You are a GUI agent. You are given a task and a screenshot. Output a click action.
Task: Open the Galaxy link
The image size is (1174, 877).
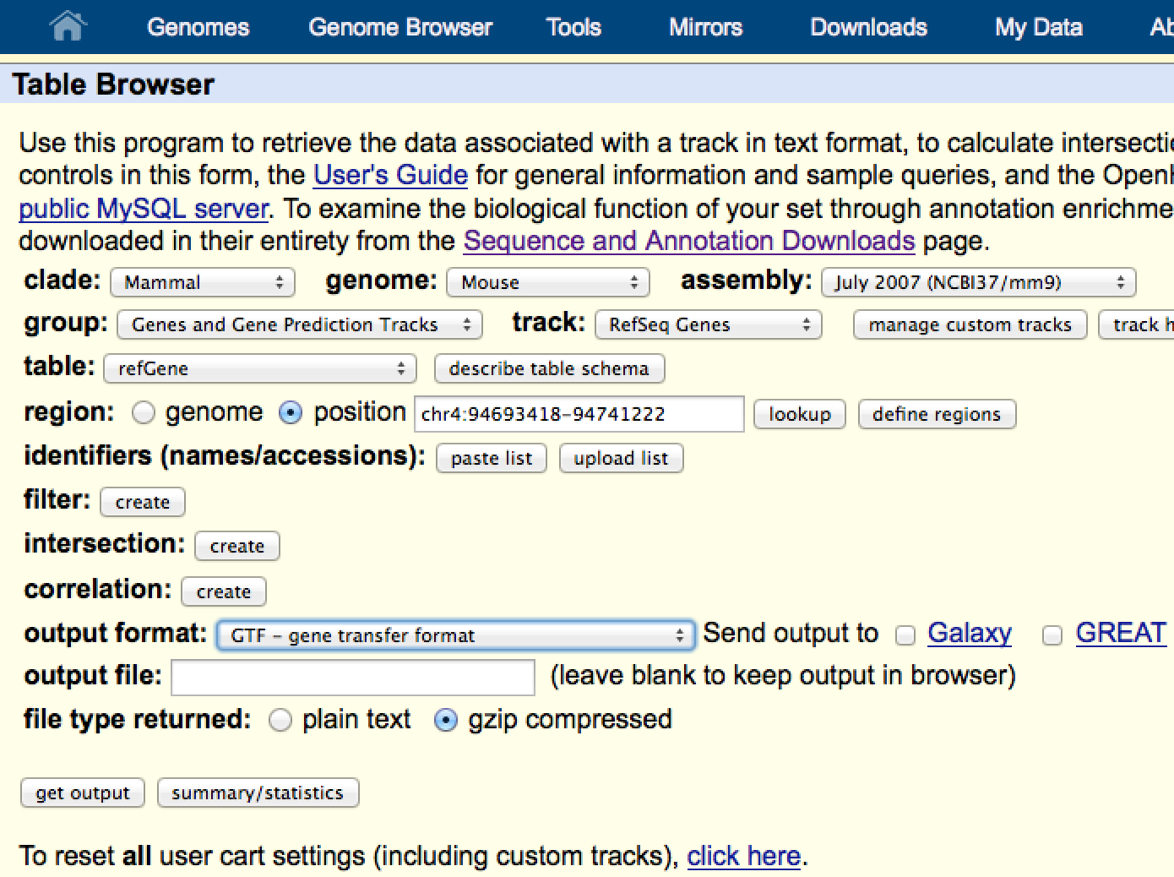pos(970,633)
